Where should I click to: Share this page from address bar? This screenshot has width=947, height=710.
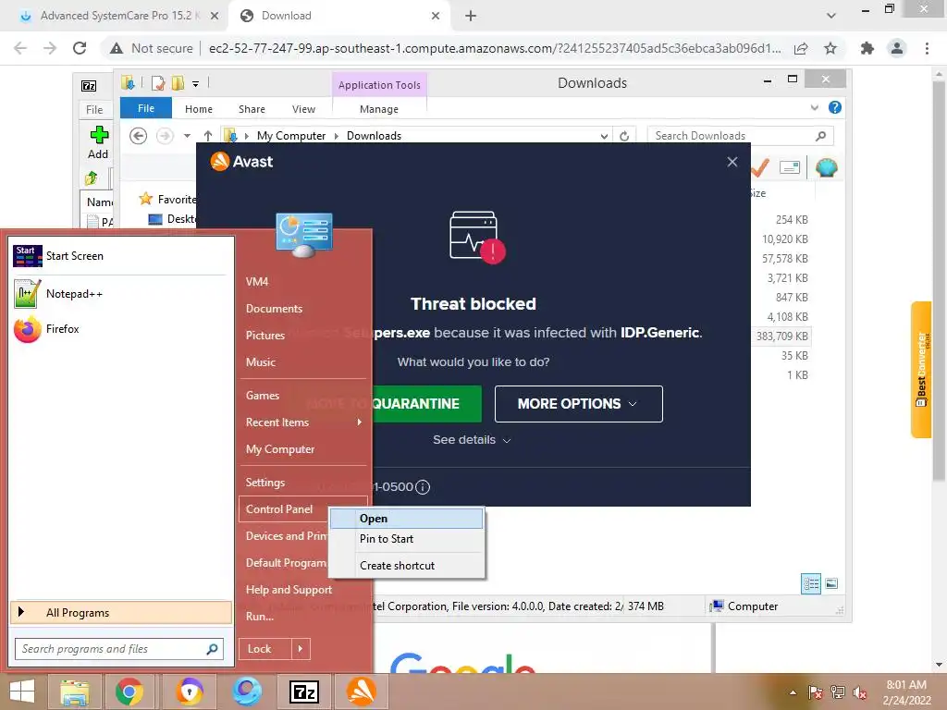(801, 48)
